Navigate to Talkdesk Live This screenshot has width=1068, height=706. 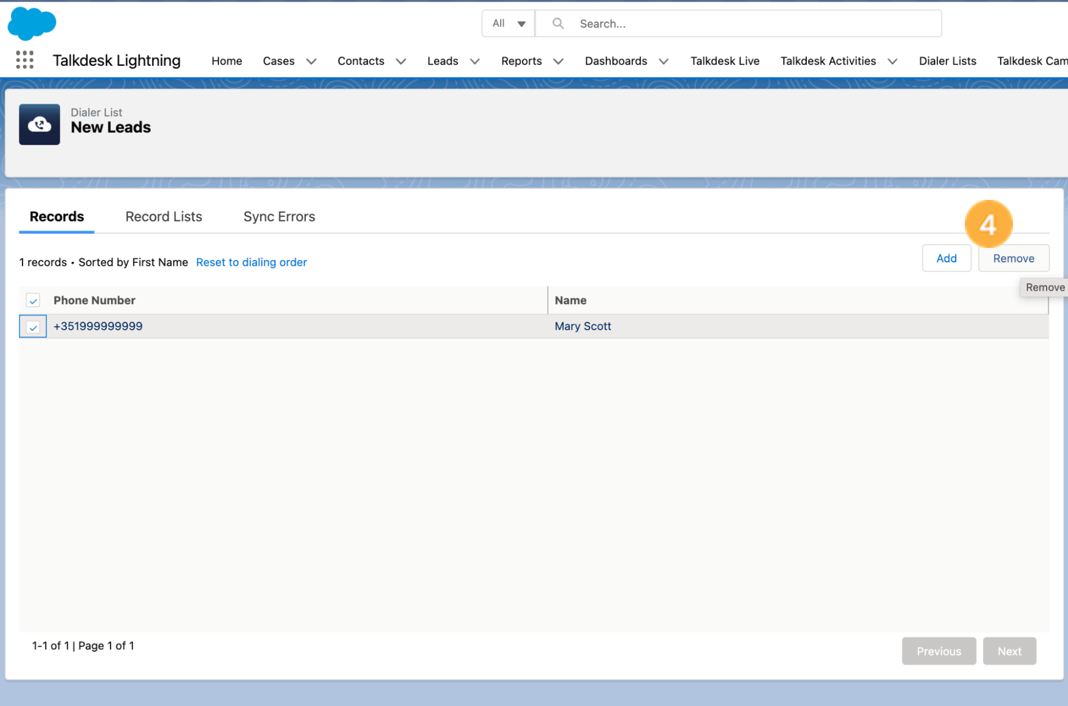coord(724,61)
